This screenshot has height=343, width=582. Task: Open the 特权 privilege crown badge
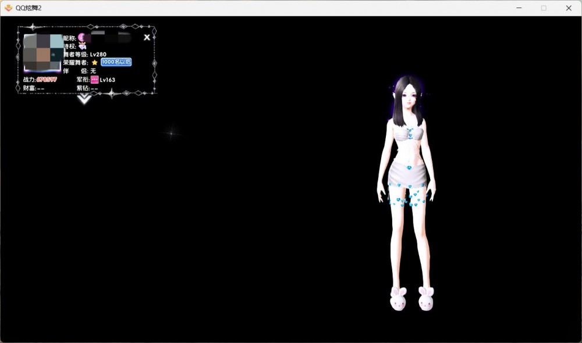tap(82, 46)
